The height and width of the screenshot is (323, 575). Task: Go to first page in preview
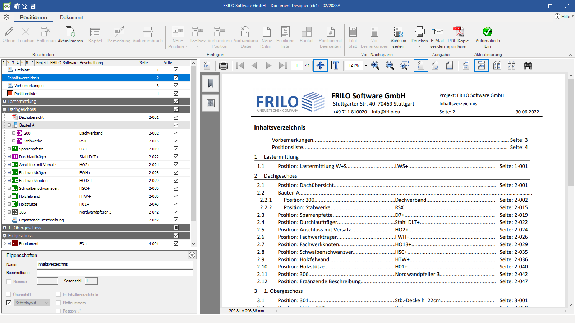(240, 65)
